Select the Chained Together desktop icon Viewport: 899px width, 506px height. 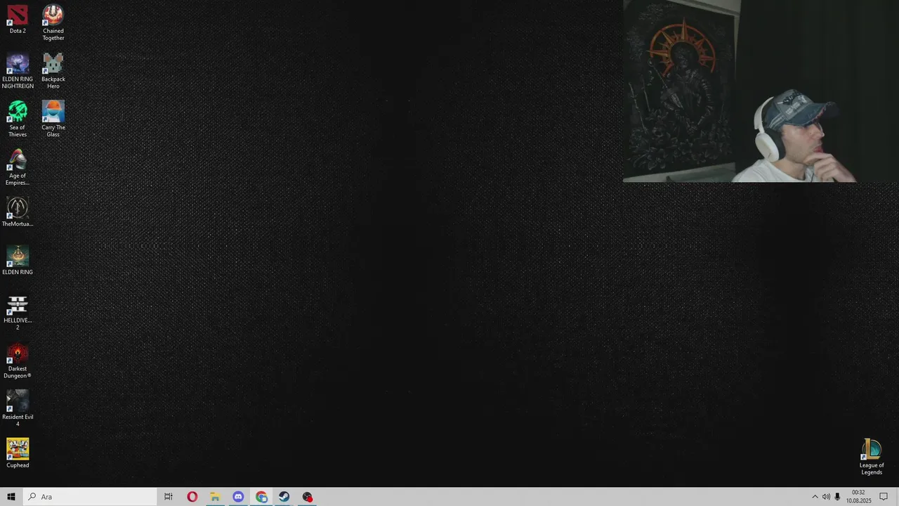click(53, 22)
